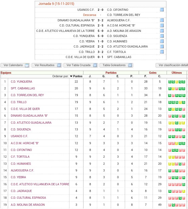Image resolution: width=188 pixels, height=209 pixels.
Task: Open C.D. CULTURAL ESPINOSA standings link
Action: (28, 198)
